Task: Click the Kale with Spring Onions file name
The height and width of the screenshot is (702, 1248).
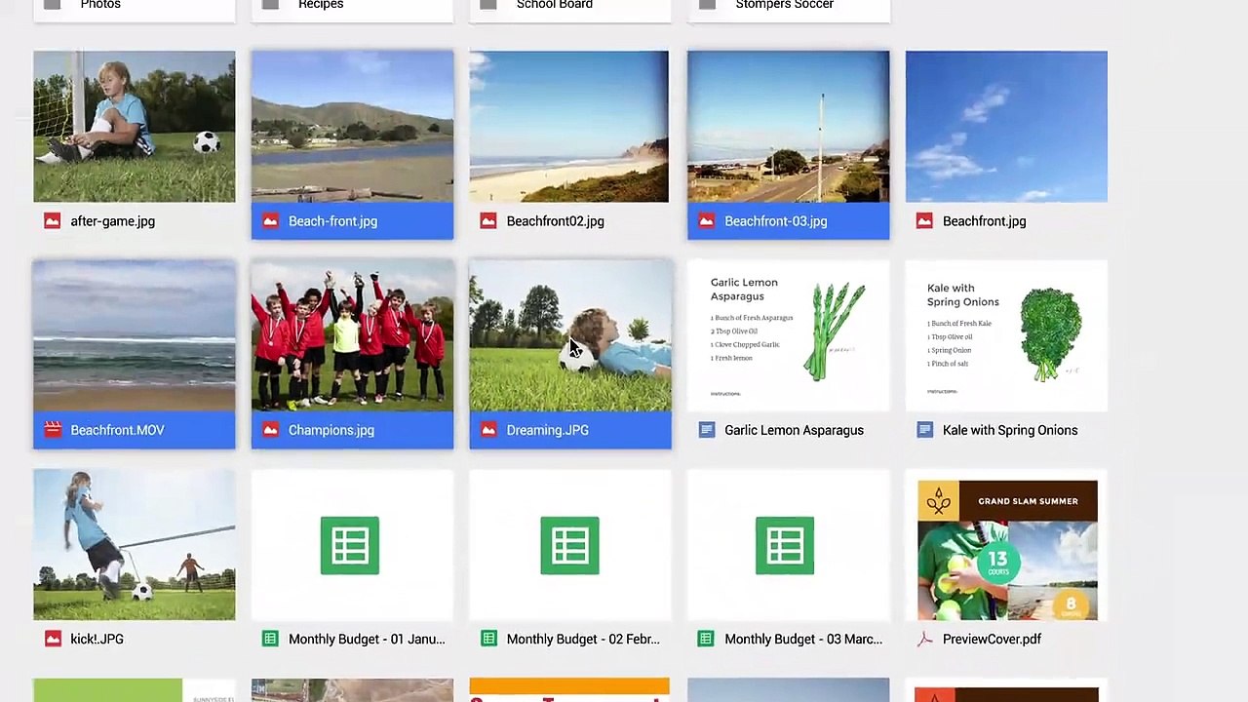Action: click(x=1010, y=430)
